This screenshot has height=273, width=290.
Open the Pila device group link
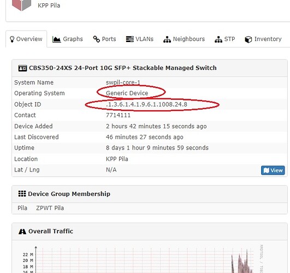[x=22, y=208]
